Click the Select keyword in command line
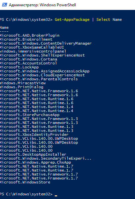This screenshot has width=135, height=199. [103, 20]
